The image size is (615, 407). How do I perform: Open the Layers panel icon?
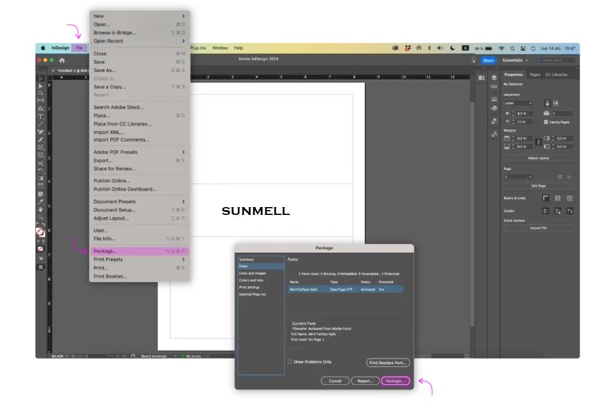pos(494,77)
